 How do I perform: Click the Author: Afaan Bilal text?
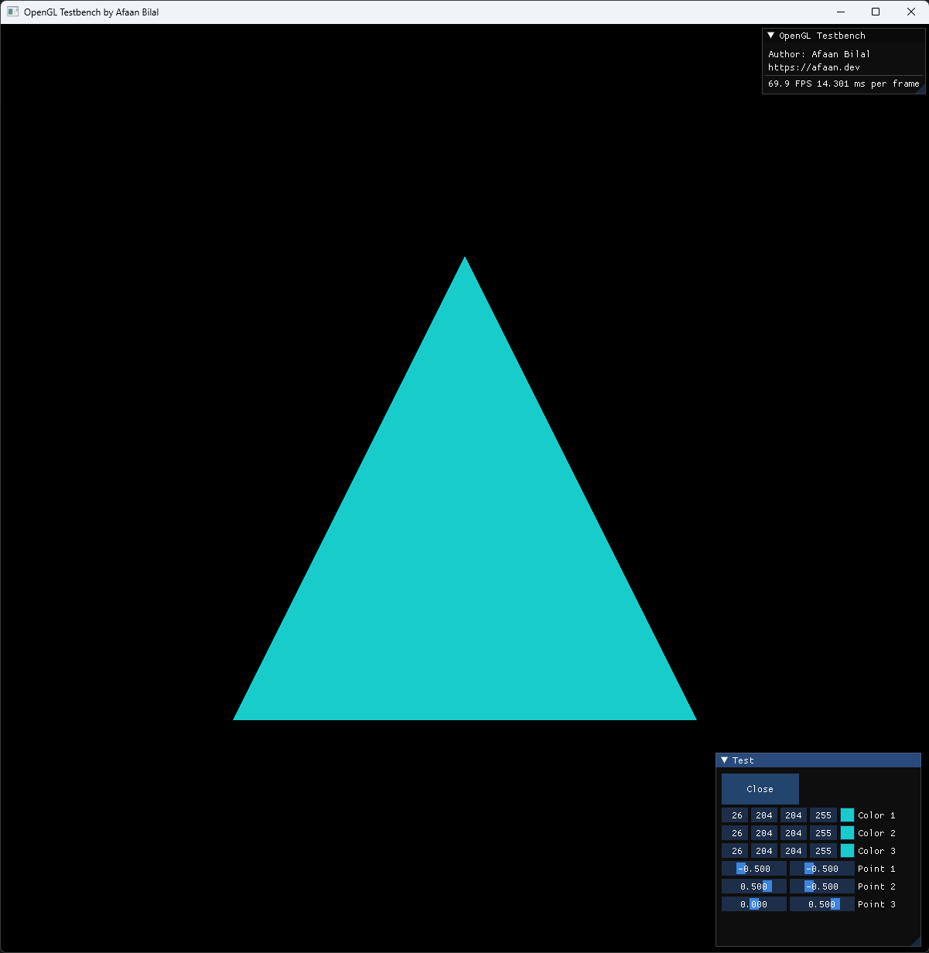click(x=819, y=54)
